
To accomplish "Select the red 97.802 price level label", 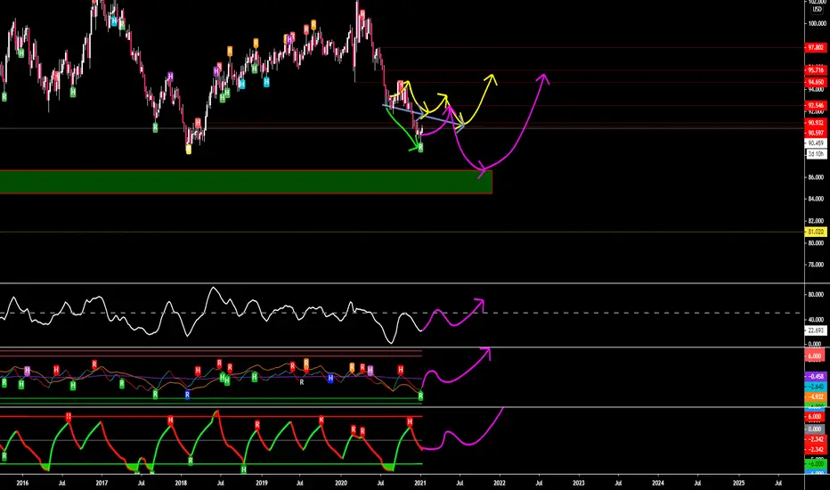I will [x=816, y=48].
